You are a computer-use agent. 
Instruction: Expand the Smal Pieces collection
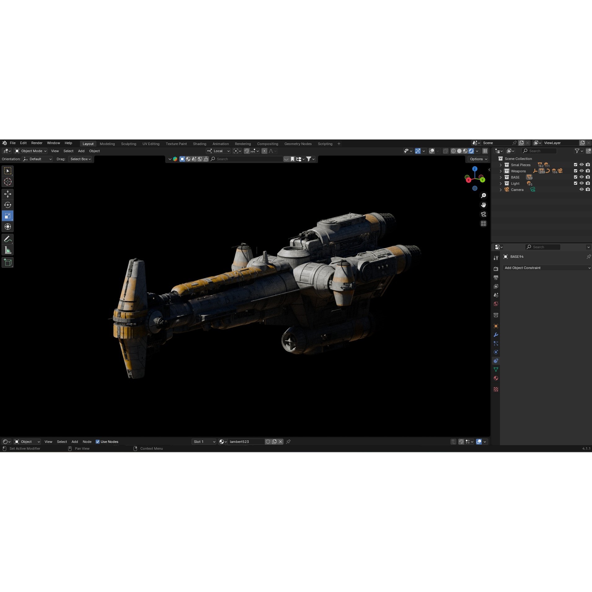click(x=501, y=165)
